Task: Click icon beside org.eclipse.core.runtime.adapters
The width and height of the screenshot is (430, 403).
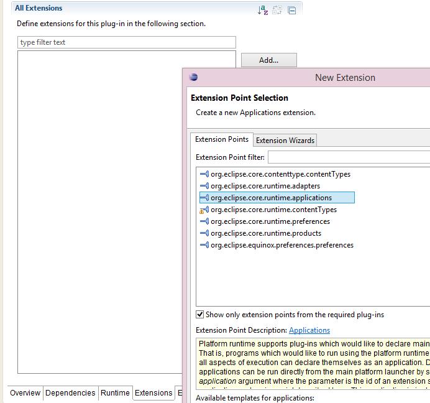Action: click(x=204, y=186)
